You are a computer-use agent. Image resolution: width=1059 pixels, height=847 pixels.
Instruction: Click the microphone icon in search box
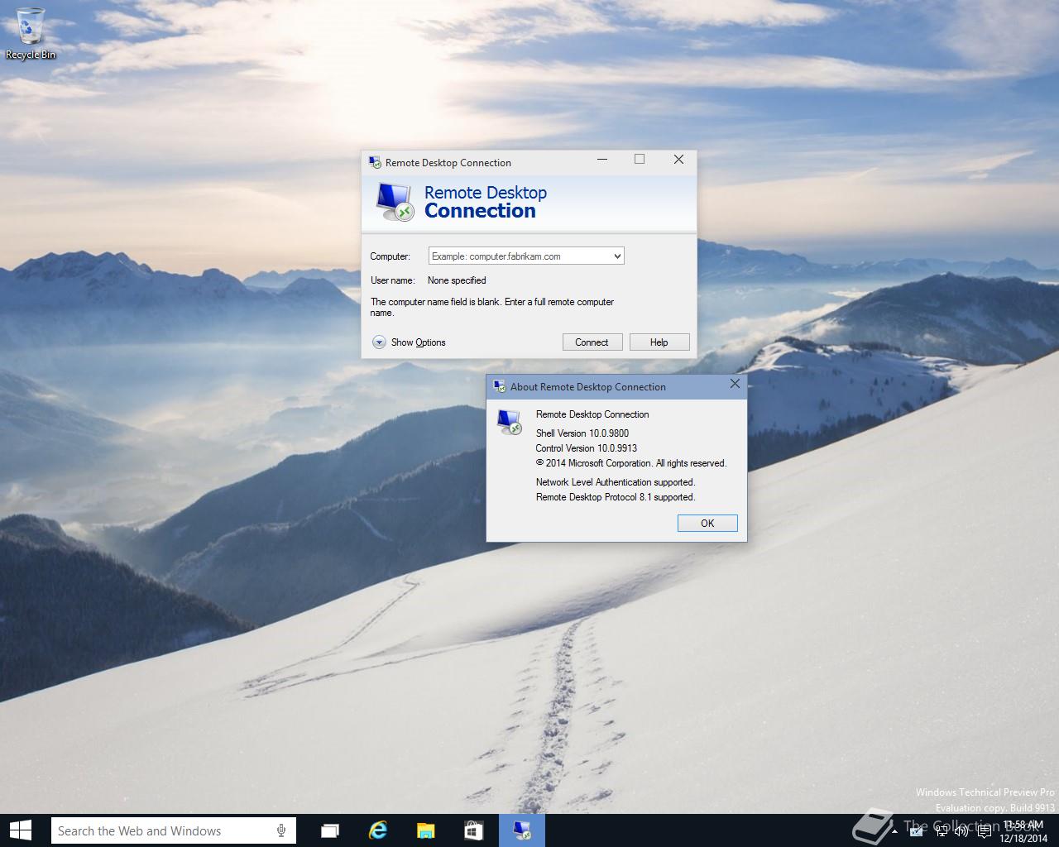[x=281, y=830]
